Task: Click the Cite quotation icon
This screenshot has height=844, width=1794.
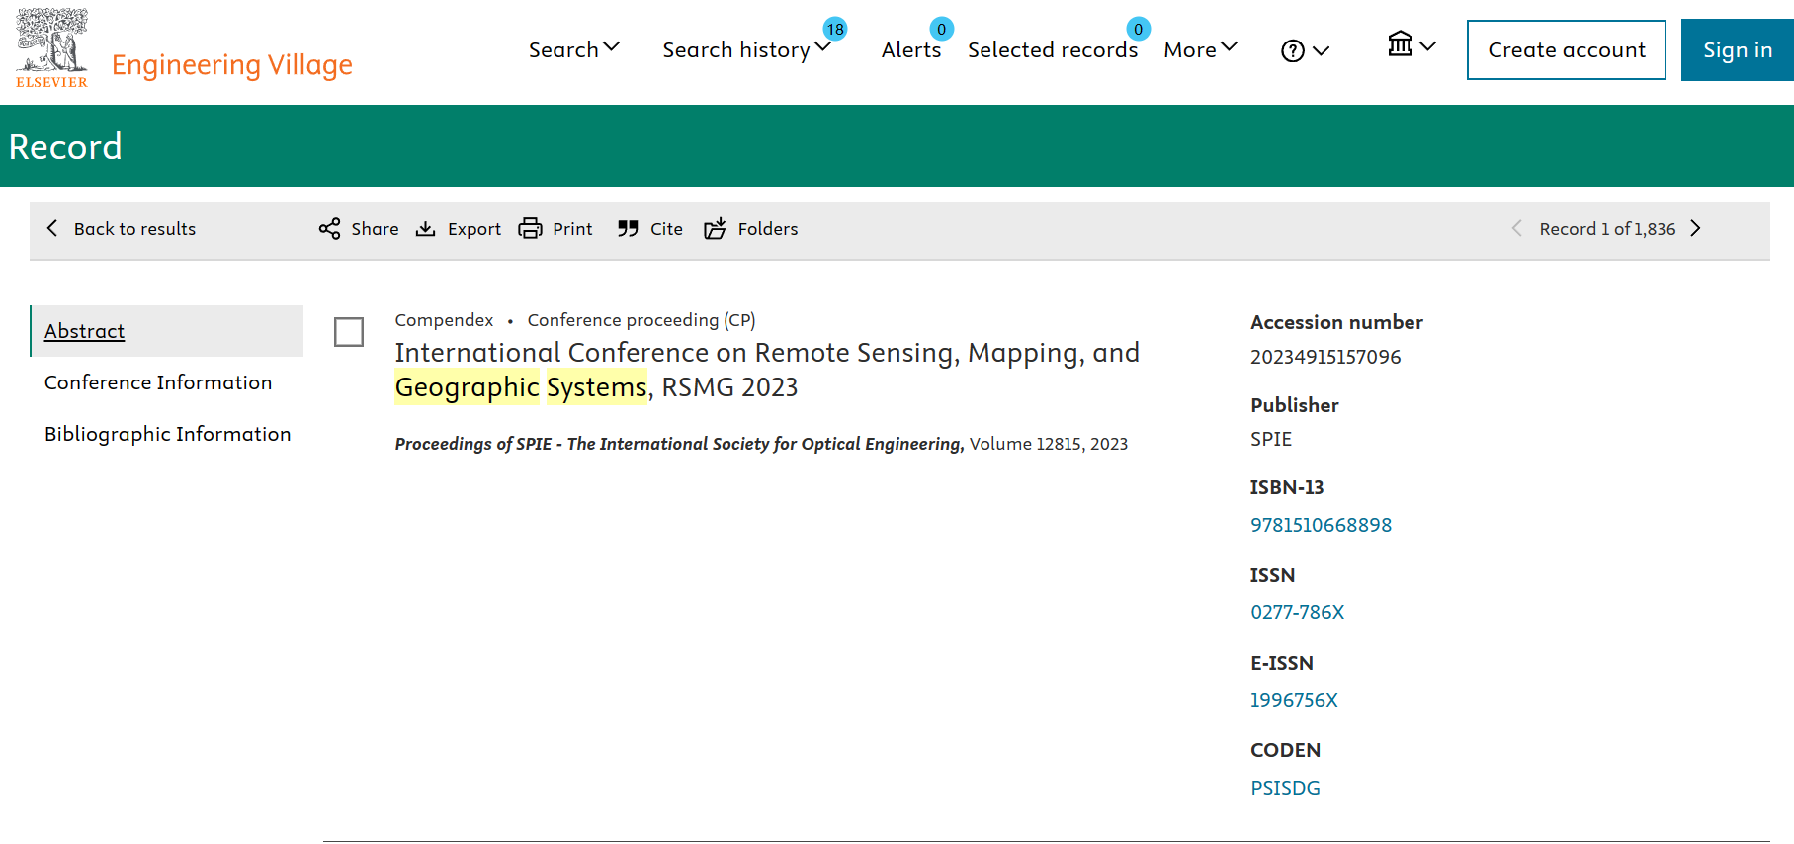Action: 628,229
